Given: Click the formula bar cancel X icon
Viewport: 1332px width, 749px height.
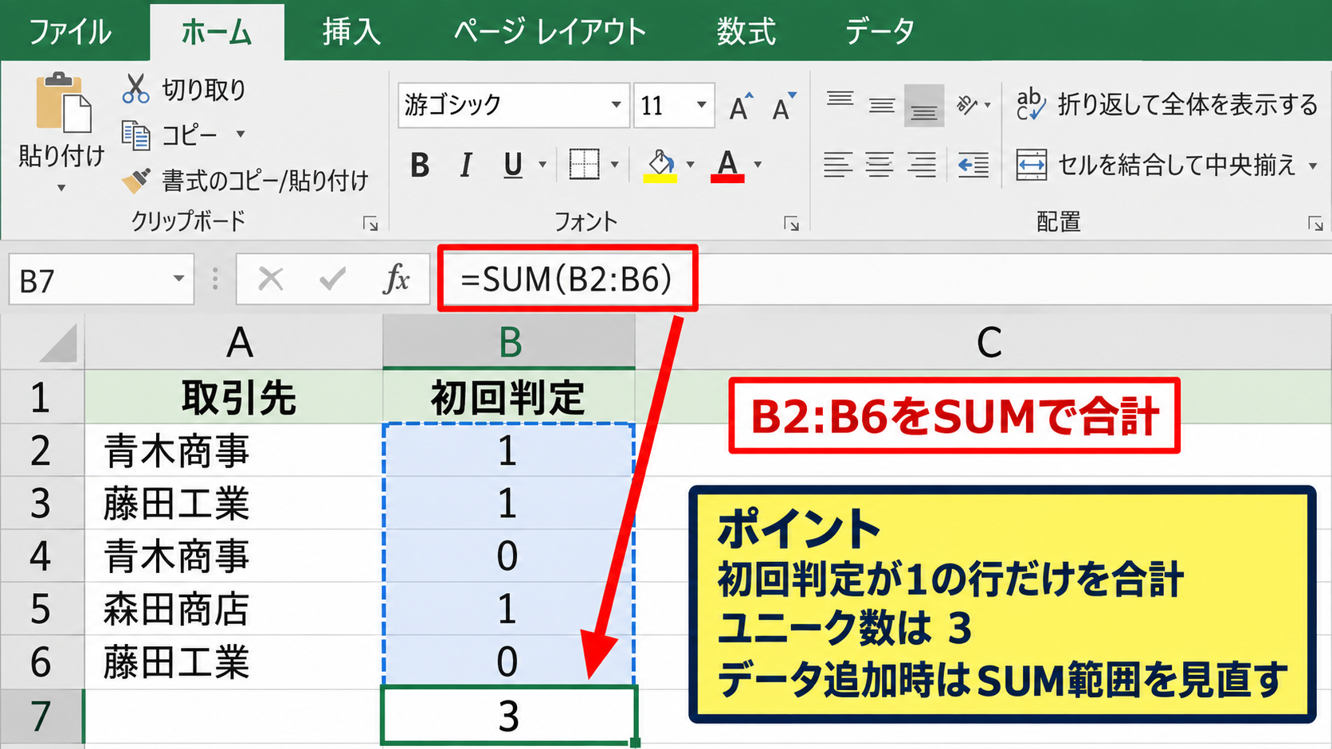Looking at the screenshot, I should 271,279.
